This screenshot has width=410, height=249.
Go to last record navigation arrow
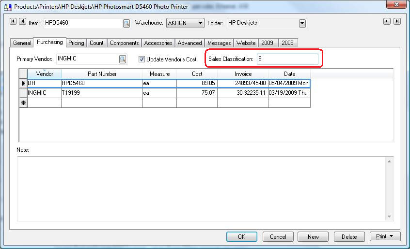tap(397, 21)
